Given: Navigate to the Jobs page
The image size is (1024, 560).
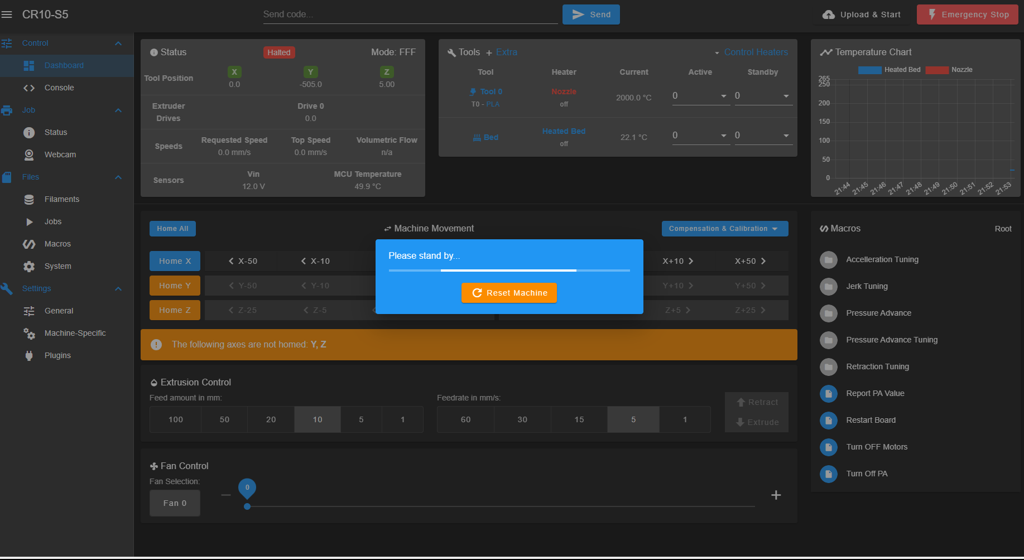Looking at the screenshot, I should click(x=67, y=221).
